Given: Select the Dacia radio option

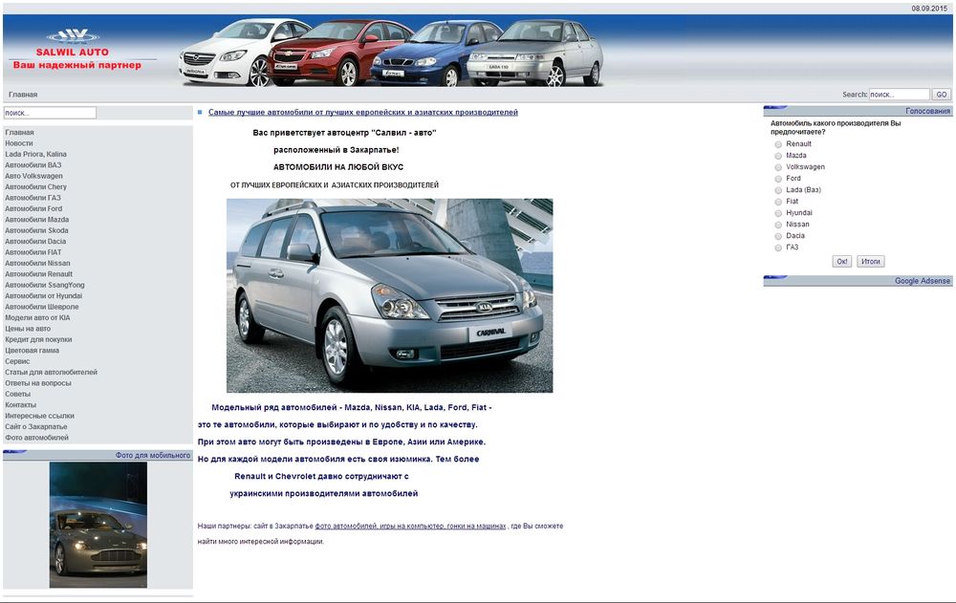Looking at the screenshot, I should [x=778, y=237].
